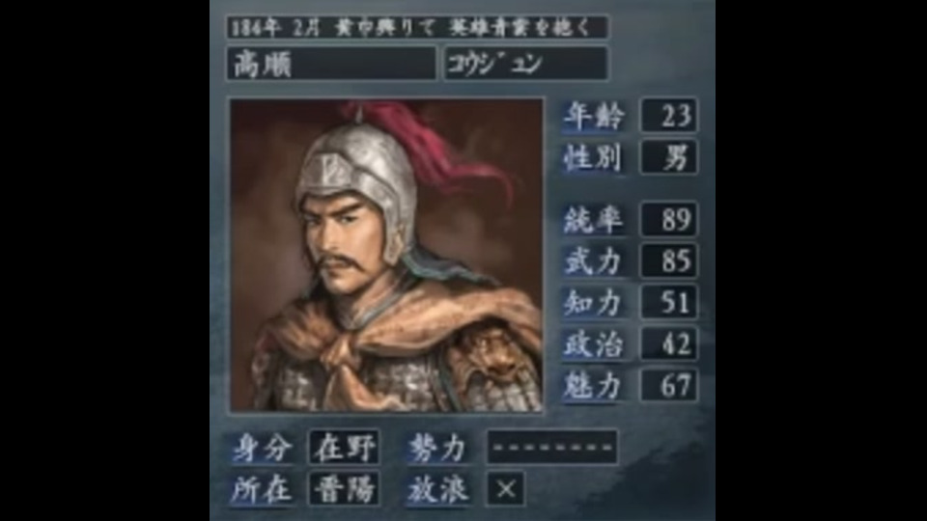Click the 武力 value 85
The height and width of the screenshot is (521, 927).
(669, 260)
